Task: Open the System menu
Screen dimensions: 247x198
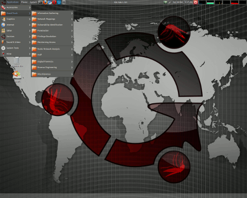Action: [x=33, y=2]
